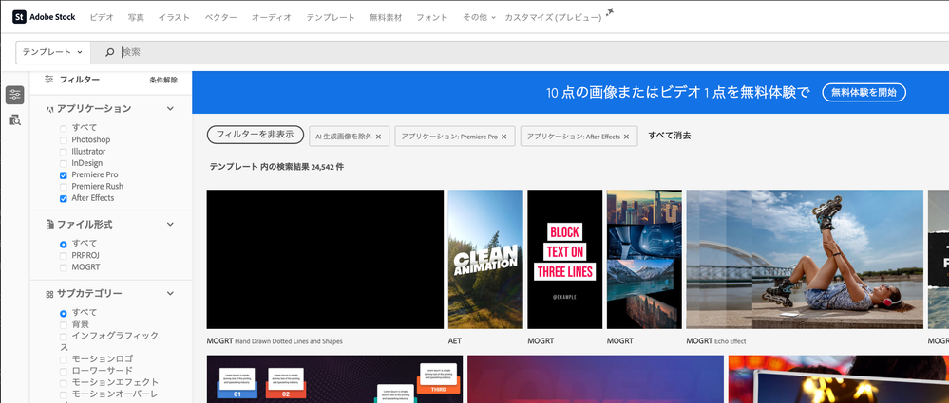Open the city and mountain collage thumbnail
Screen dimensions: 949x403
[644, 259]
